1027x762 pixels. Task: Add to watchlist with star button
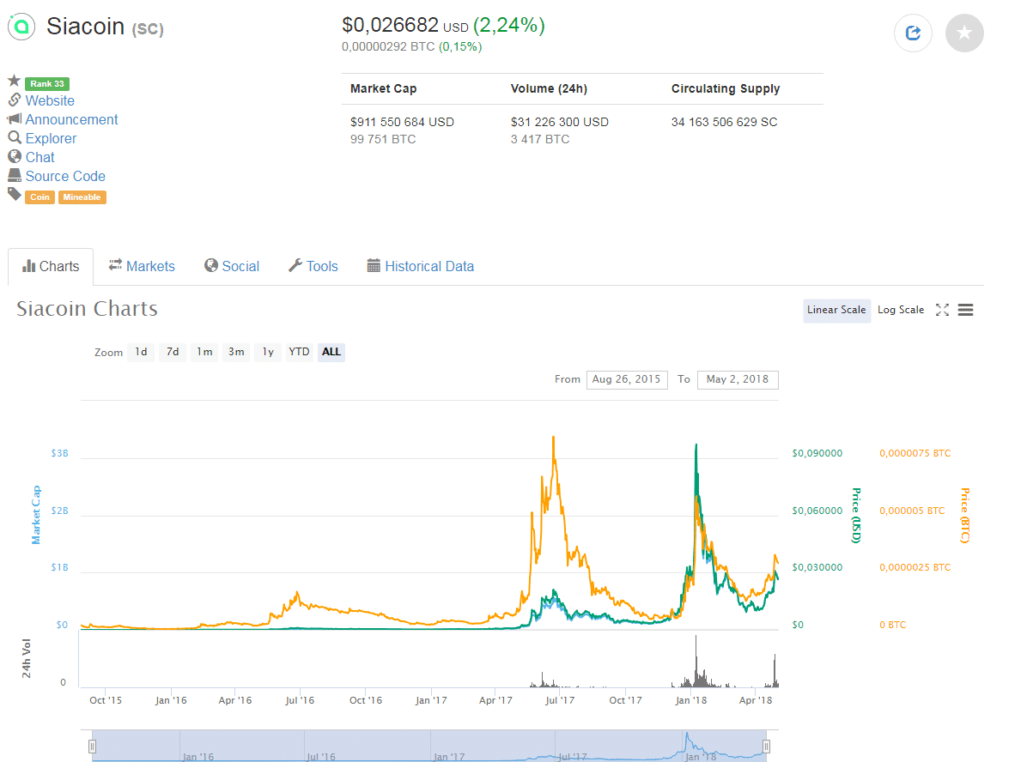tap(964, 33)
